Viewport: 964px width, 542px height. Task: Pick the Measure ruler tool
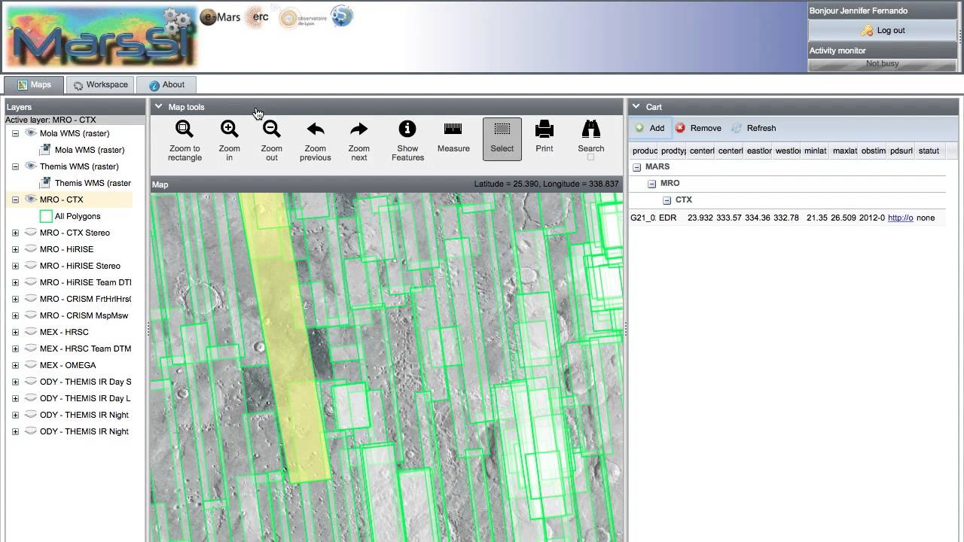pyautogui.click(x=453, y=139)
